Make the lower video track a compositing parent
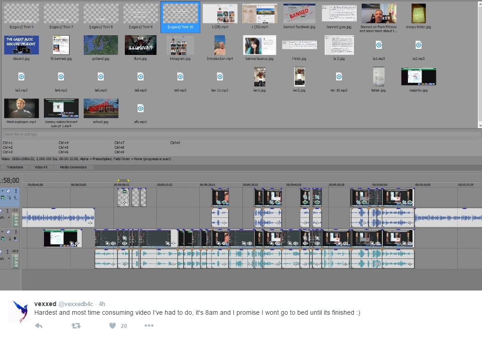This screenshot has width=482, height=339. point(15,239)
